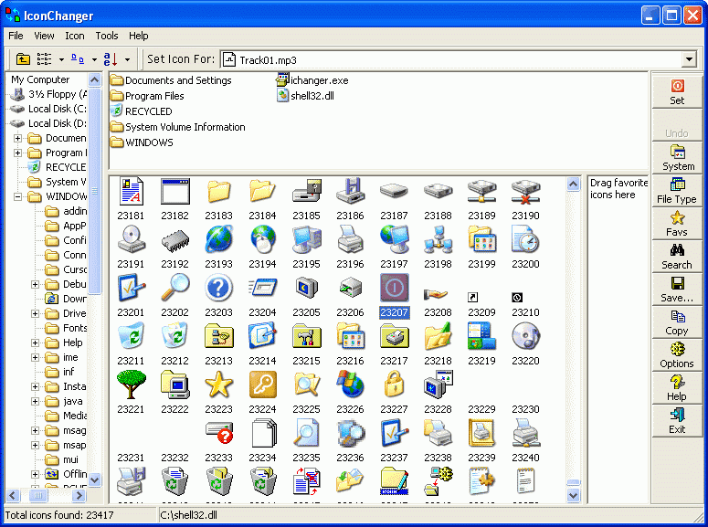Select the blank window icon 23182
Image resolution: width=708 pixels, height=527 pixels.
coord(174,191)
